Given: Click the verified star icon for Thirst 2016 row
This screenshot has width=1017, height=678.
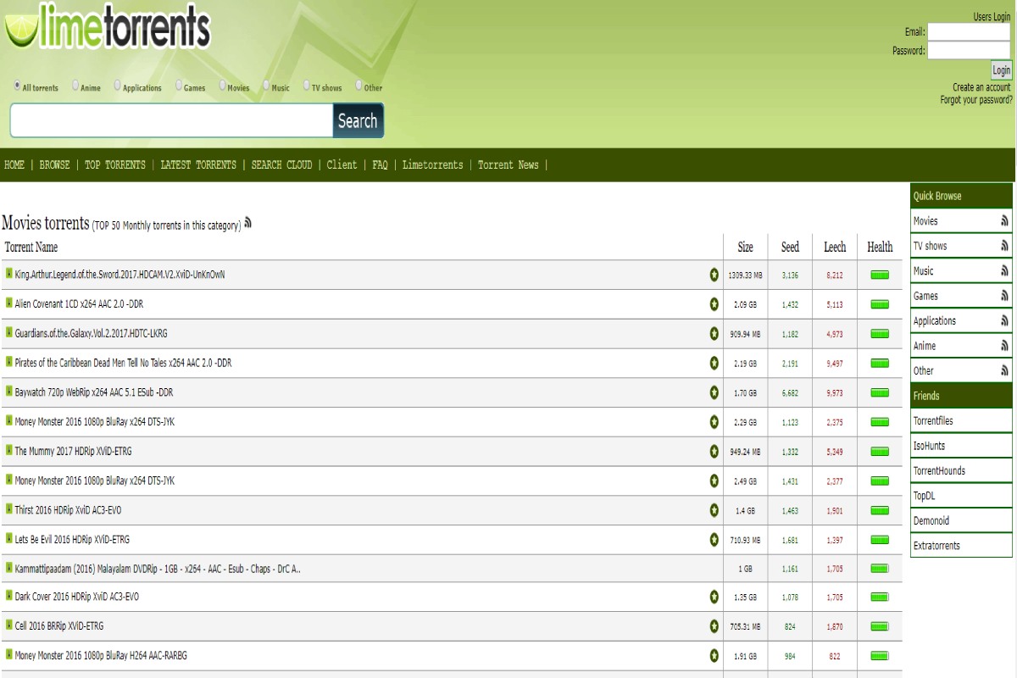Looking at the screenshot, I should point(714,510).
